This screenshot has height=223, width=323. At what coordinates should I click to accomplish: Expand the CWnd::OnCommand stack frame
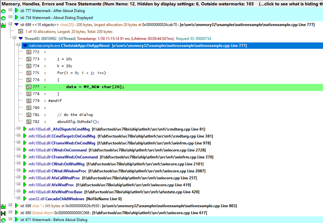pyautogui.click(x=18, y=149)
